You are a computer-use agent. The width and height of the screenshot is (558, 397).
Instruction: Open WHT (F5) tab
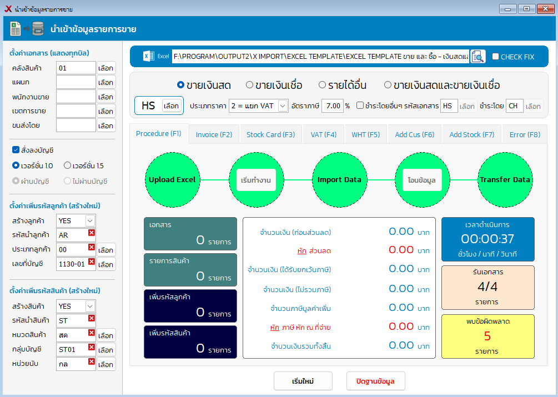point(366,134)
